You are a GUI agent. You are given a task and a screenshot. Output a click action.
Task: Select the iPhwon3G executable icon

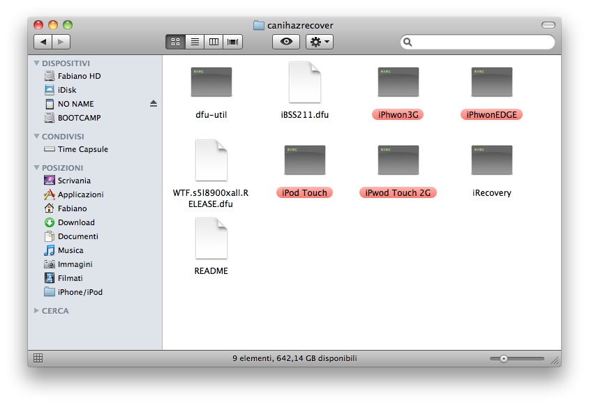[x=398, y=82]
